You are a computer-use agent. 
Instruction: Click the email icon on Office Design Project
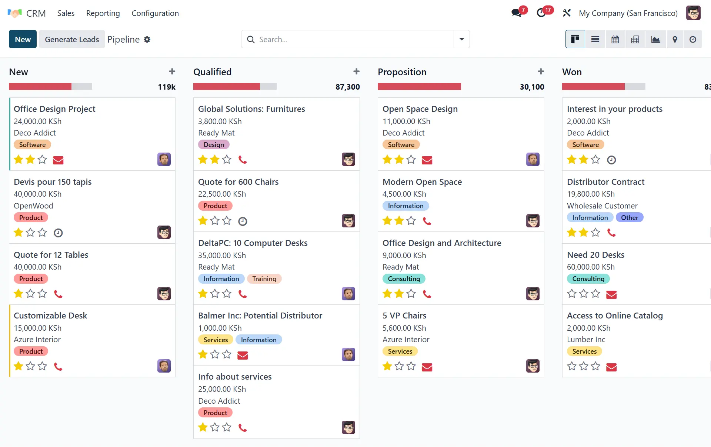58,160
